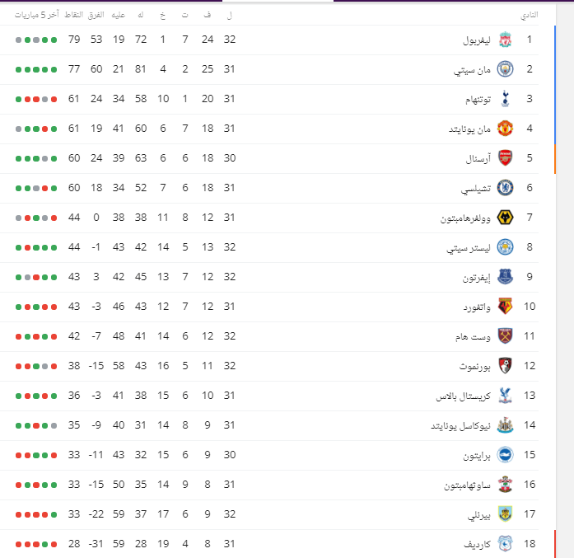Click the Tottenham crest icon
Screen dimensions: 574x558
[x=505, y=99]
